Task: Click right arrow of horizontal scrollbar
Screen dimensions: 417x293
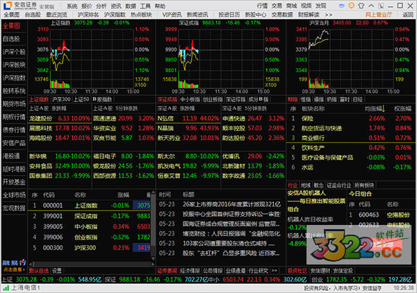Action: (153, 264)
